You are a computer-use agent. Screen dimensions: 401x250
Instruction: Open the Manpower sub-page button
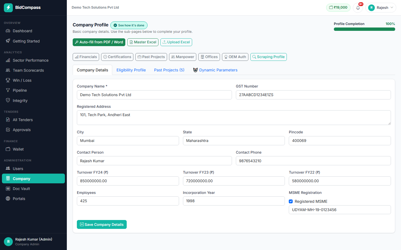183,57
